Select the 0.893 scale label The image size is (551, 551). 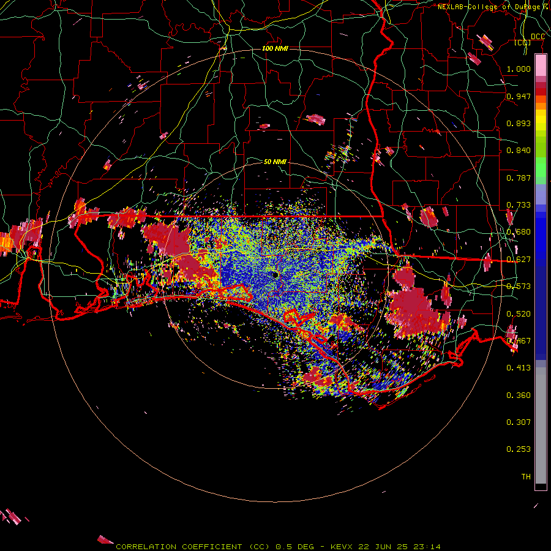point(519,123)
